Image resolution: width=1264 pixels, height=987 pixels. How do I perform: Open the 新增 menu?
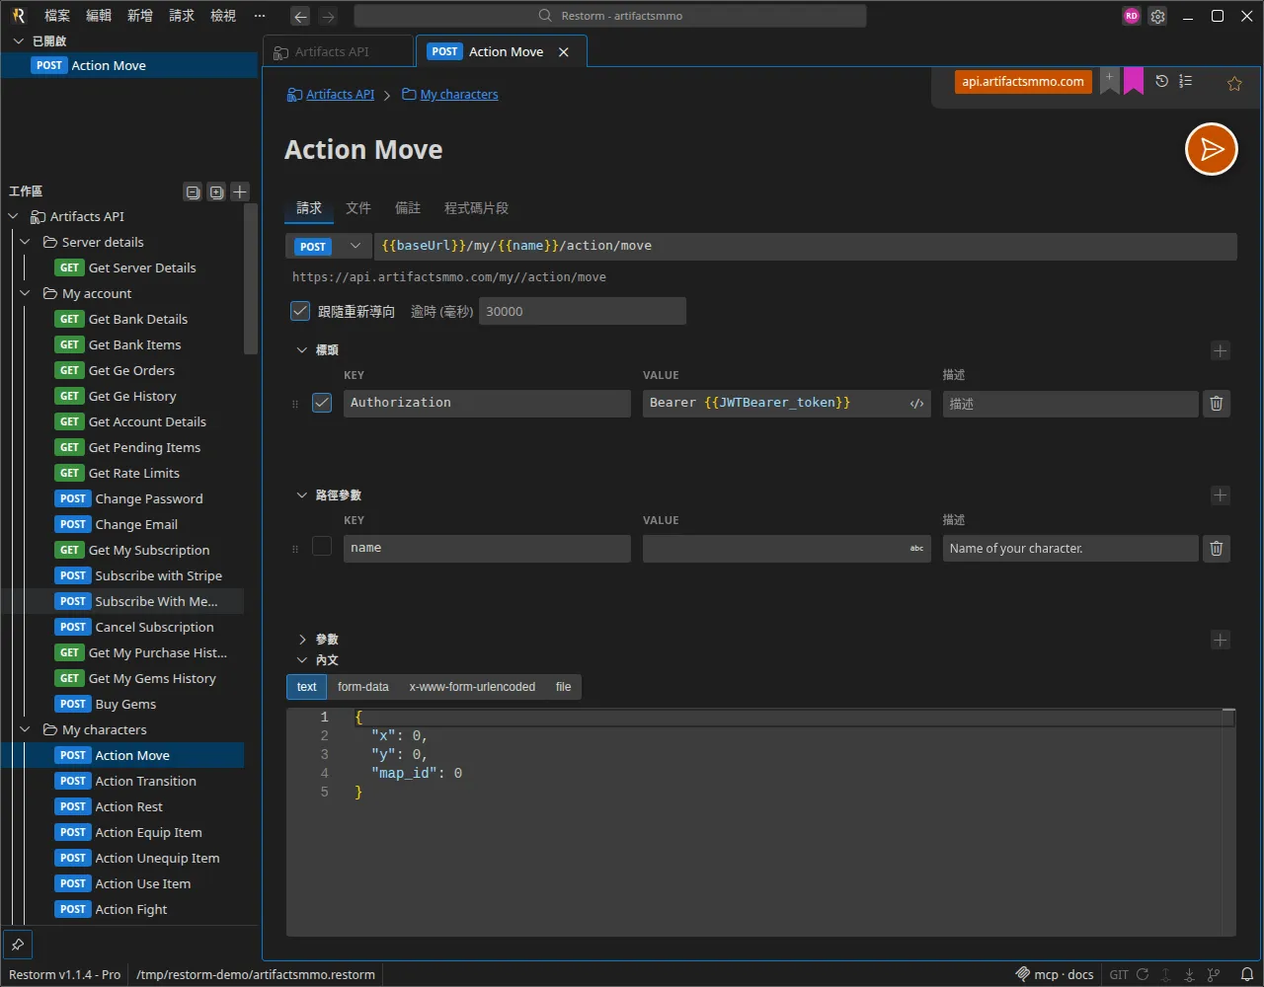(140, 16)
